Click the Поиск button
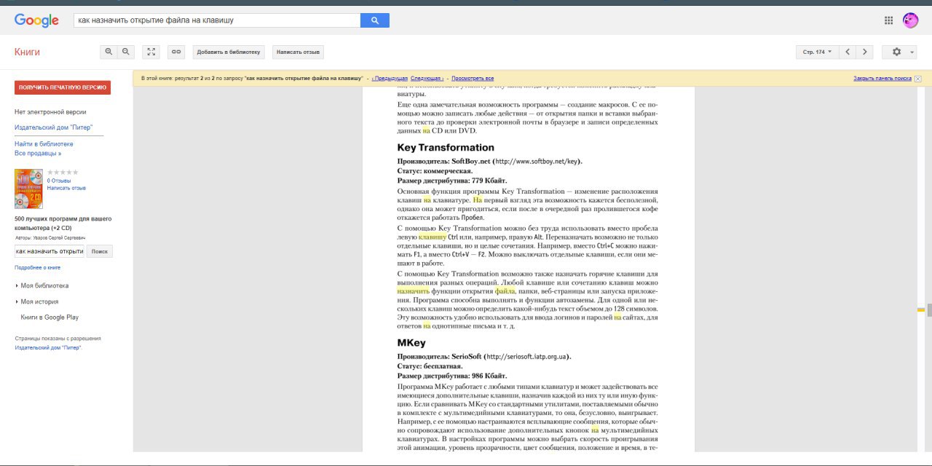The height and width of the screenshot is (466, 932). pyautogui.click(x=100, y=251)
